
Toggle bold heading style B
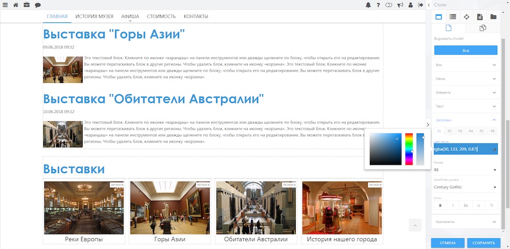point(441,206)
